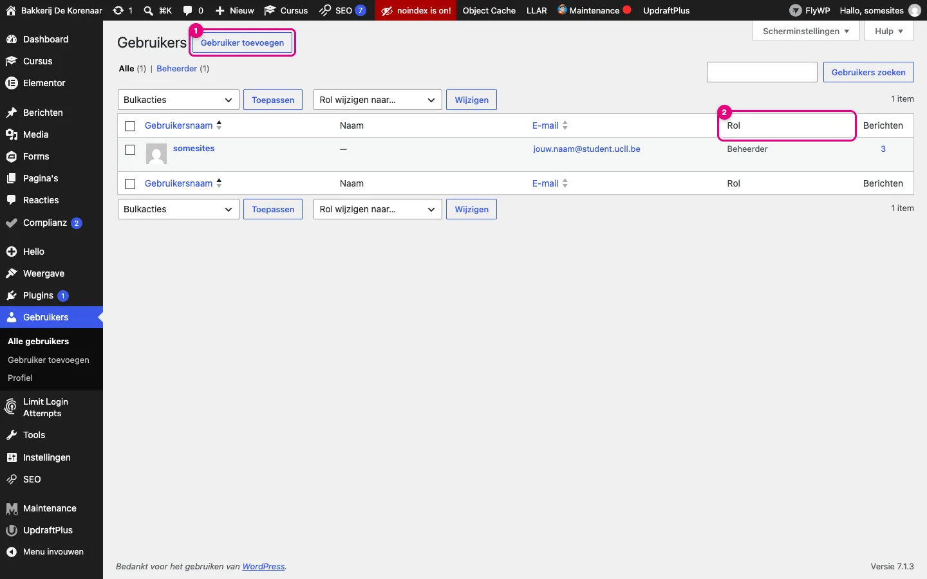
Task: Open comments bubble icon in admin bar
Action: 188,10
